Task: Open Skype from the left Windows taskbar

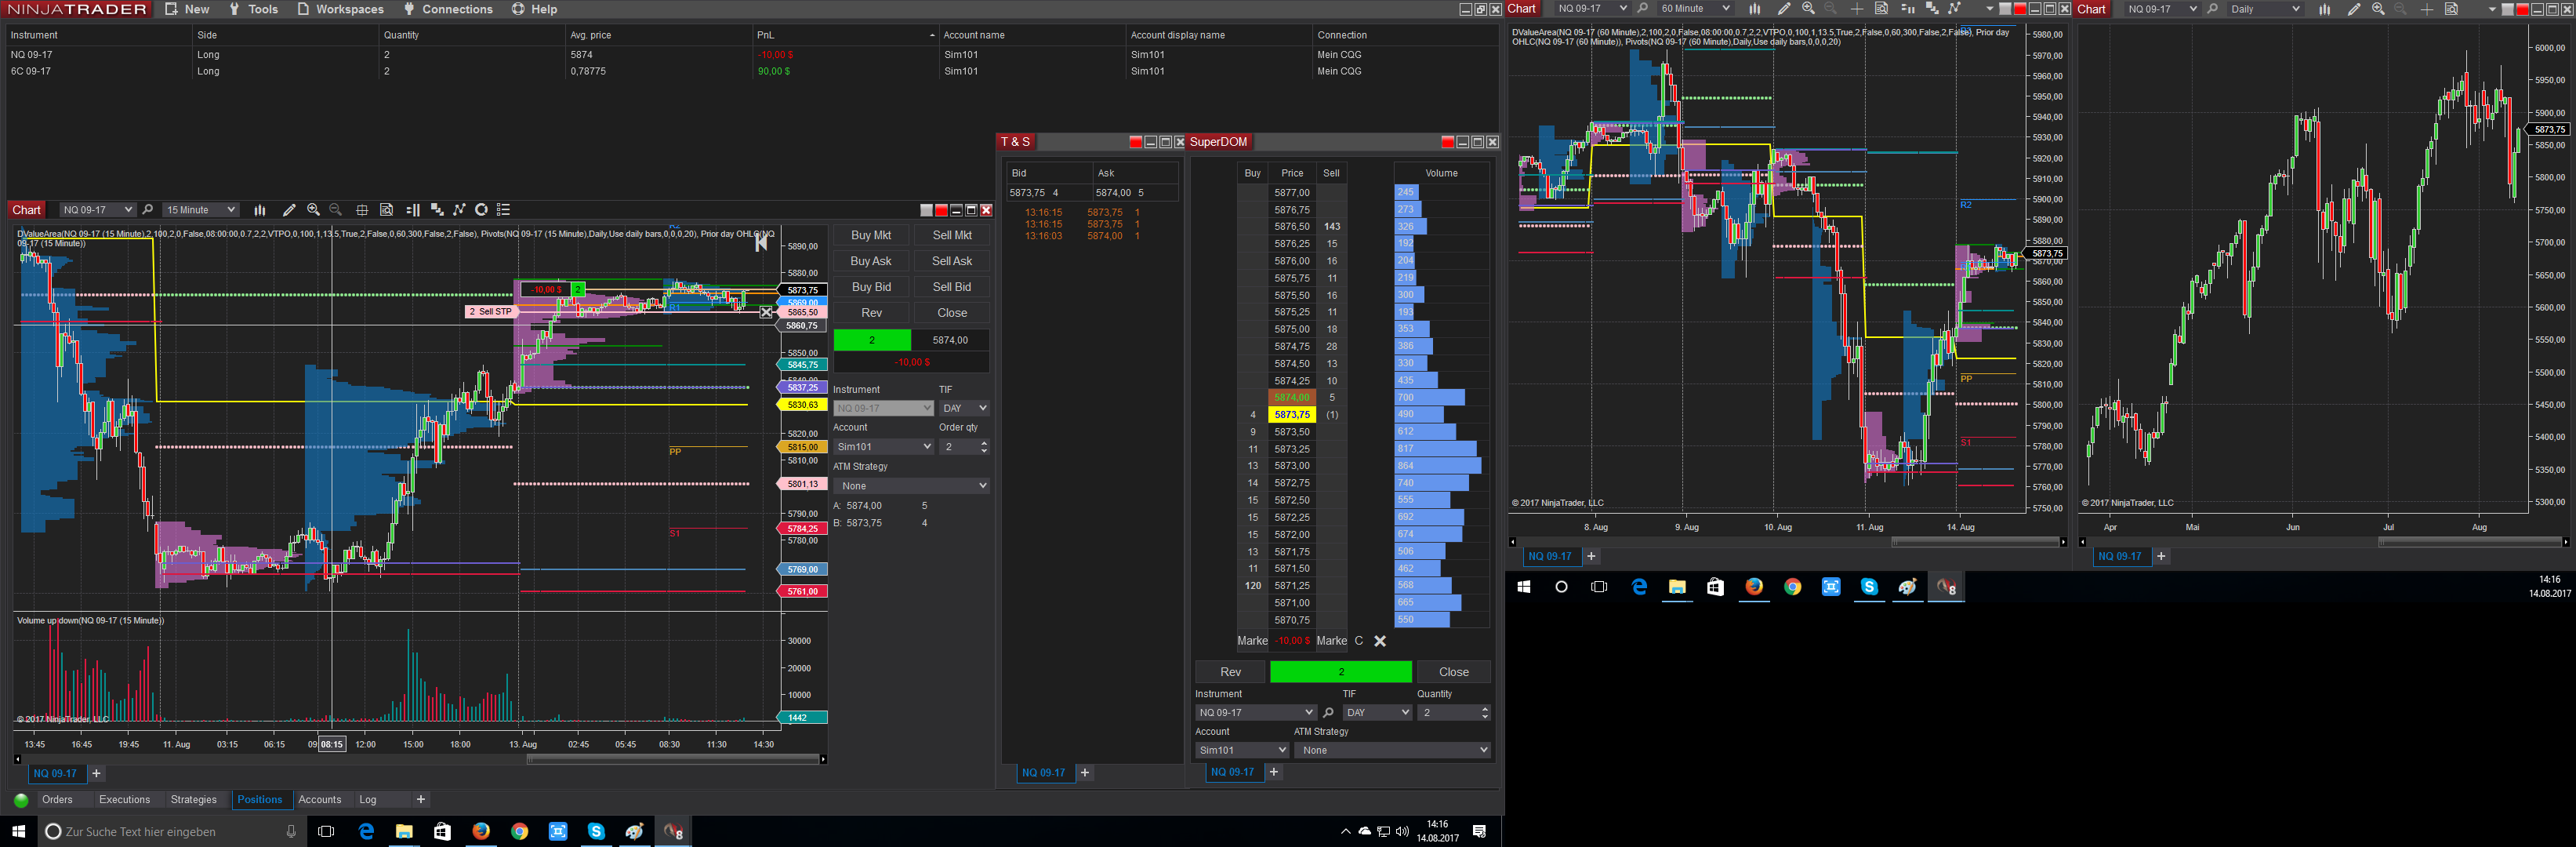Action: pos(596,831)
